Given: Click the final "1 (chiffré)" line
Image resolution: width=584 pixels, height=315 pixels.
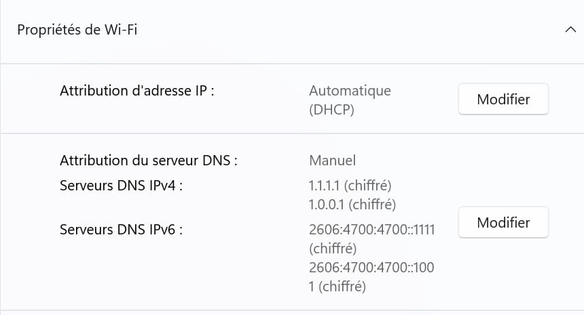Looking at the screenshot, I should pos(337,287).
